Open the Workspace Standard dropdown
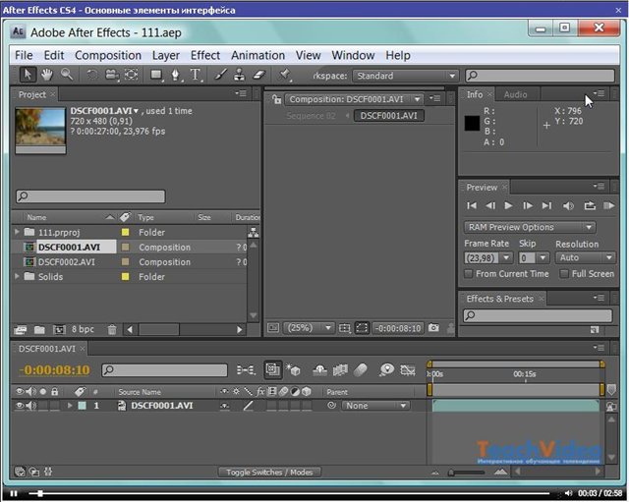The width and height of the screenshot is (629, 502). pos(406,76)
